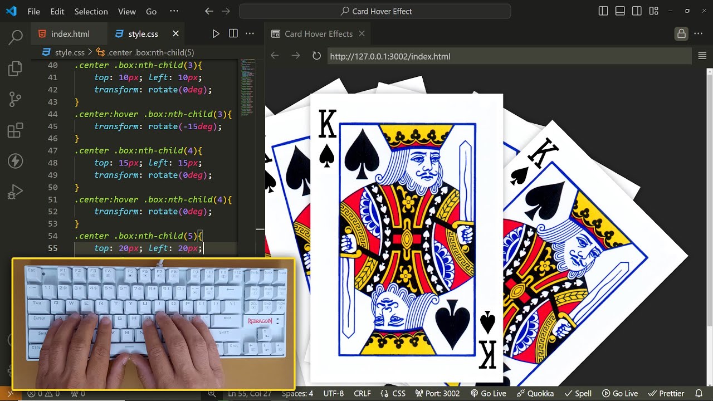Change the CRLF line ending
713x401 pixels.
tap(362, 394)
